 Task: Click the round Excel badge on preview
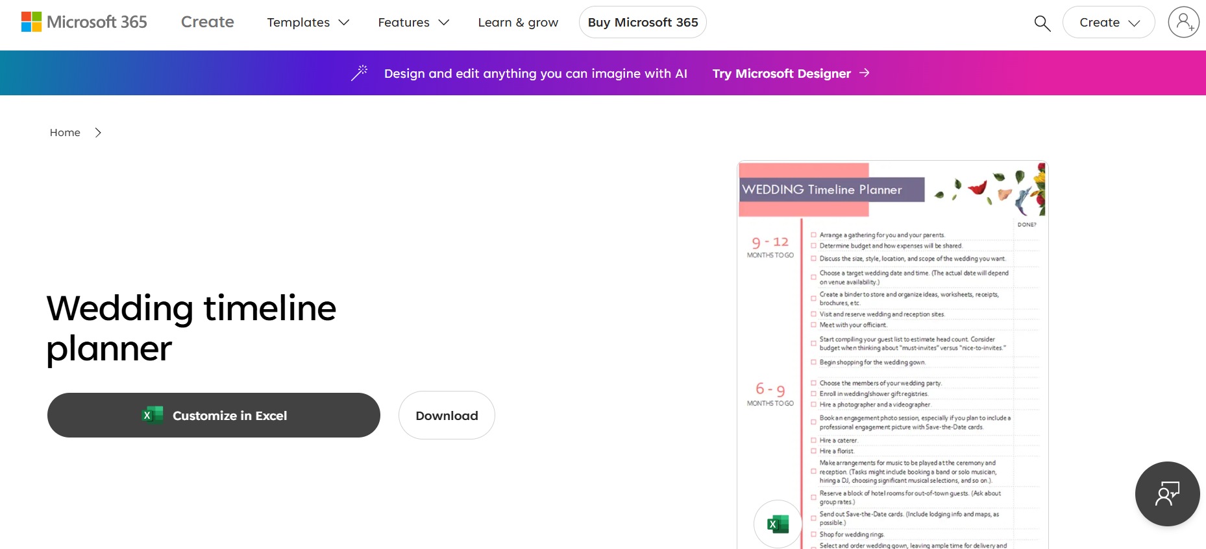(778, 524)
